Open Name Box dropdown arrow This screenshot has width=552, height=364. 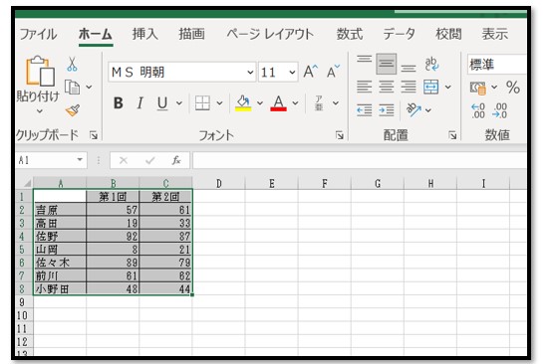tap(80, 160)
